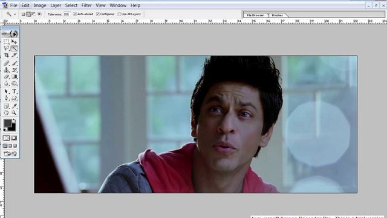Select the Hand tool
Viewport: 387px width, 218px height.
point(7,113)
